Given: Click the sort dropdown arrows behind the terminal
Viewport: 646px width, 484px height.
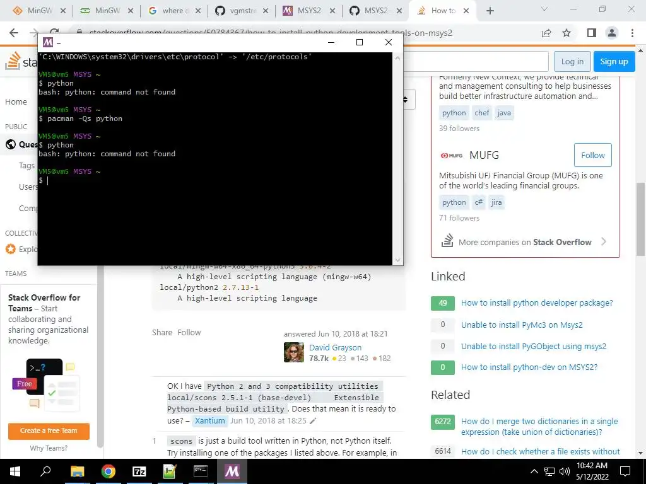Looking at the screenshot, I should pos(406,99).
